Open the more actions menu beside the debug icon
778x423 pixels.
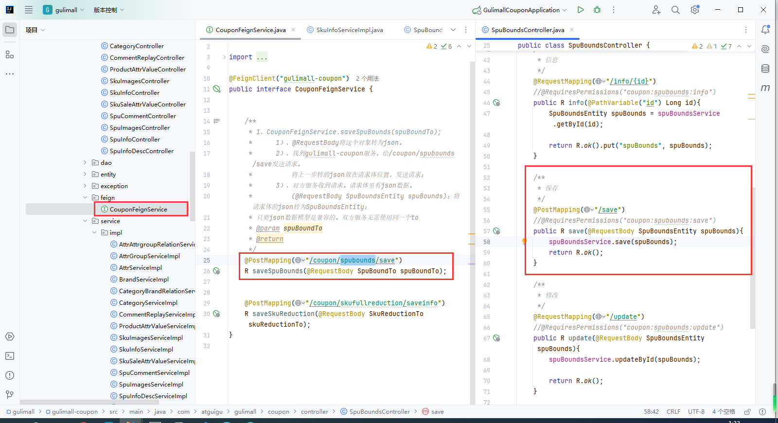[x=614, y=10]
